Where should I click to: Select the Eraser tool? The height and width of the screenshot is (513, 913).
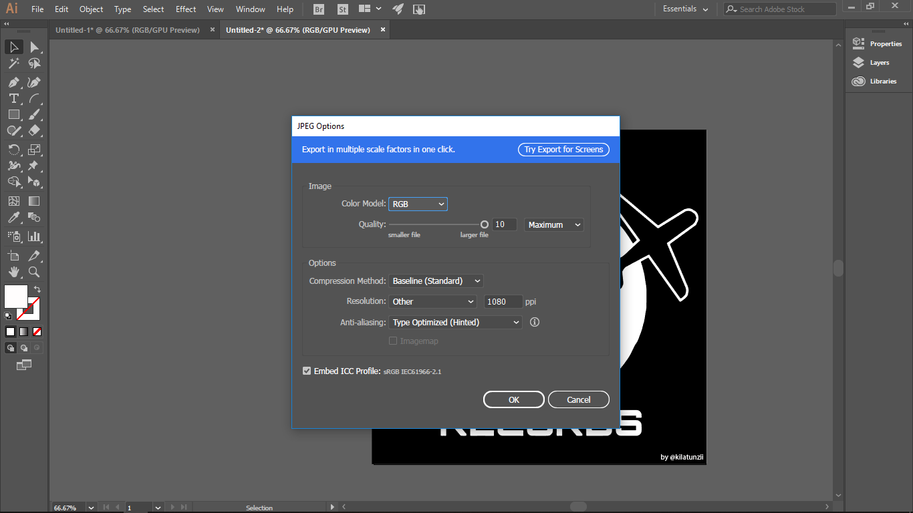34,130
